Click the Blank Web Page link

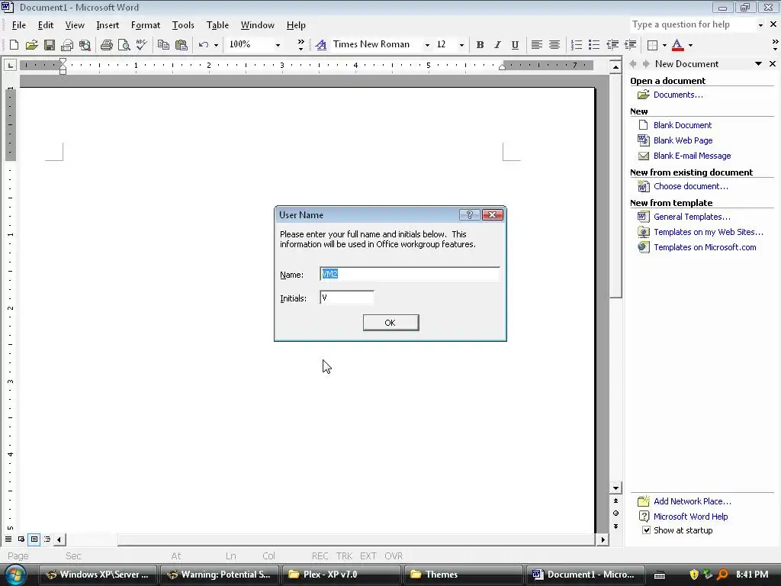click(x=683, y=140)
